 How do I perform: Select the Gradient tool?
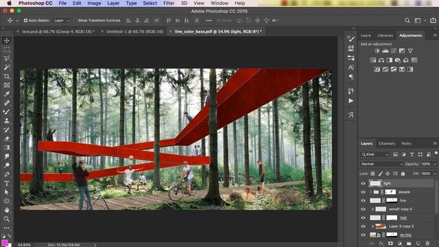(7, 148)
